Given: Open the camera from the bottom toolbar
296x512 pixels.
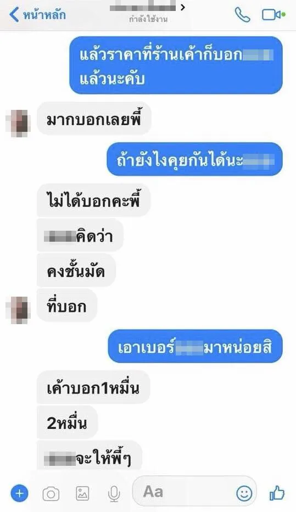Looking at the screenshot, I should click(51, 494).
